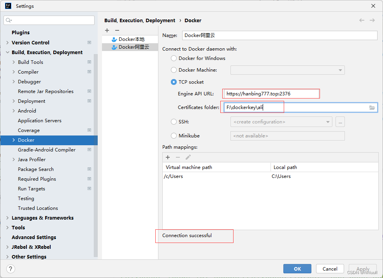
Task: Remove the selected path mapping
Action: click(178, 157)
